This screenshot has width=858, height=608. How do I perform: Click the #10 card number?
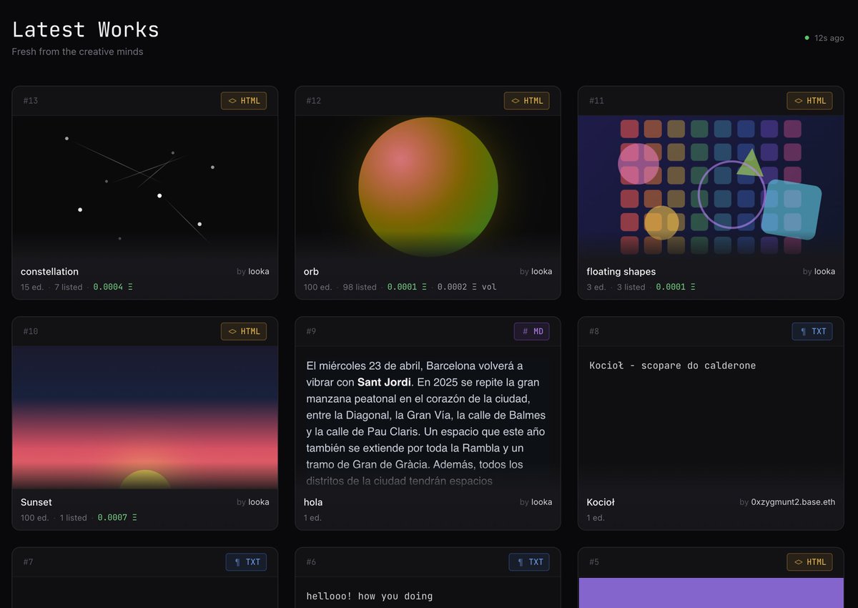pos(31,331)
